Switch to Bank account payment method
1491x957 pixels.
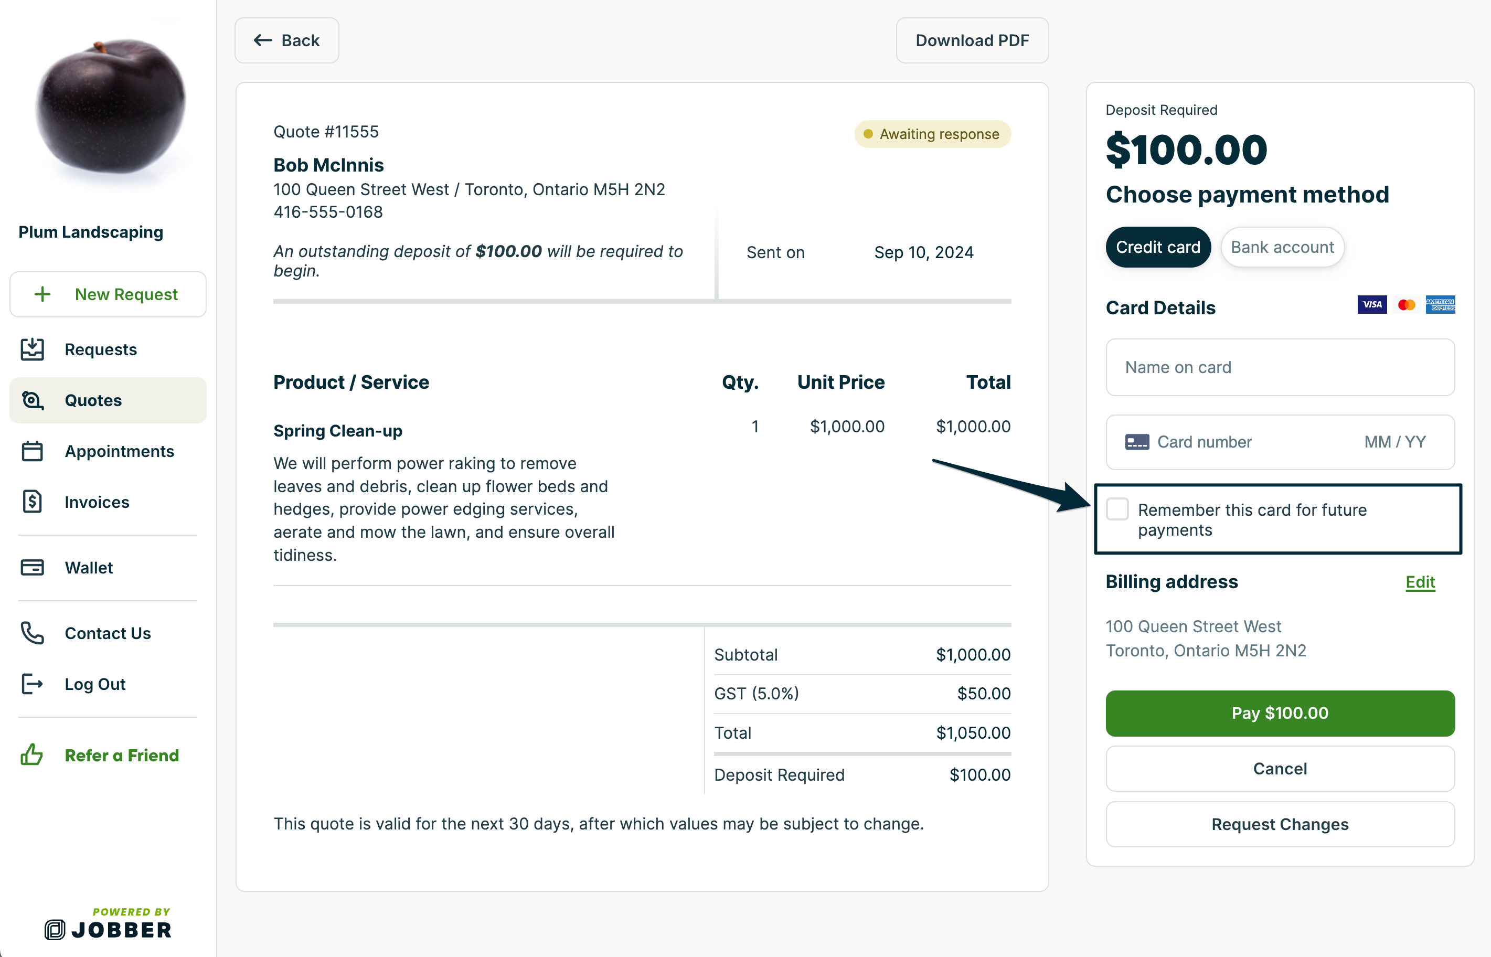click(x=1282, y=247)
